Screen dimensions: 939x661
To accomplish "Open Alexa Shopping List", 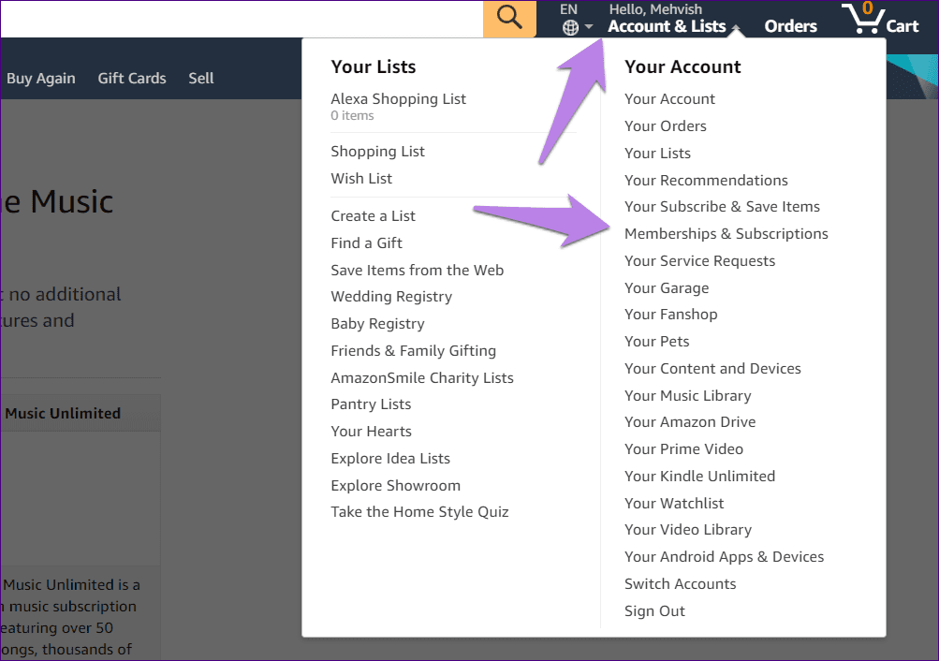I will click(398, 99).
